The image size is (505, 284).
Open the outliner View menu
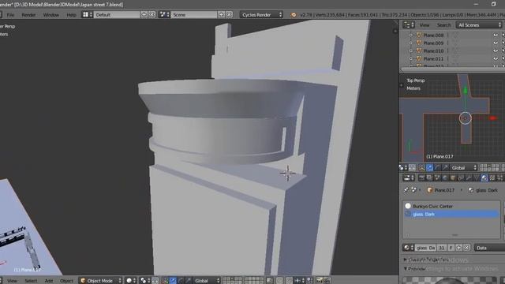(x=425, y=24)
